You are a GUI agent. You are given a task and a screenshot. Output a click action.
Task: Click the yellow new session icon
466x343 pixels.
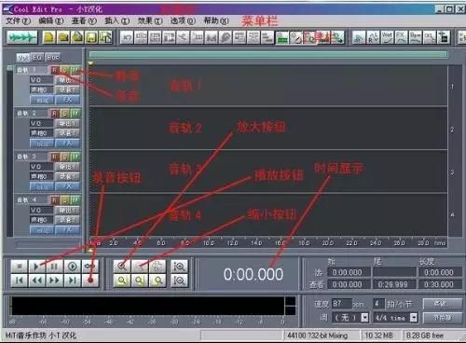pos(48,37)
